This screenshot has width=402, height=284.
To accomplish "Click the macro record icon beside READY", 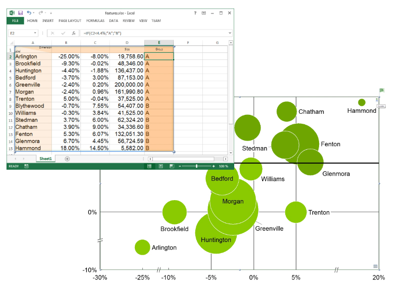I will tap(26, 166).
